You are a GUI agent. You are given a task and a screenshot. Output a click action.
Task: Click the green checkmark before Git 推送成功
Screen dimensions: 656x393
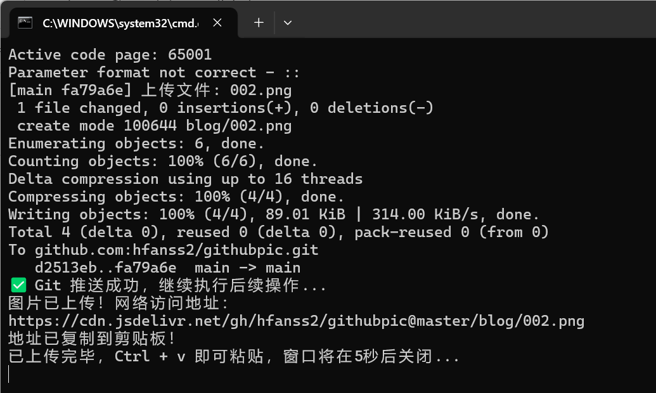coord(18,285)
